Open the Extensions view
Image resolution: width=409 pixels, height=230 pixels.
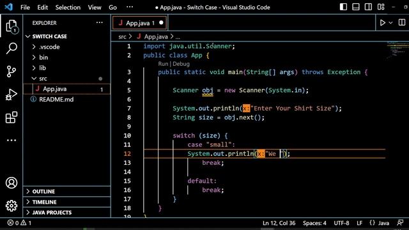pos(12,118)
